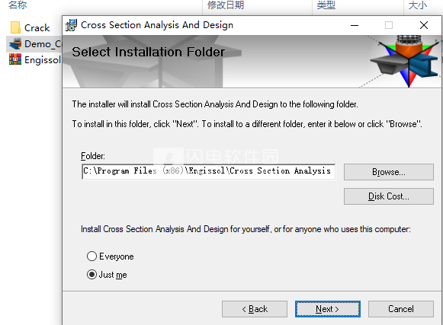
Task: Click the Engissol logo graphic in banner
Action: (x=406, y=61)
